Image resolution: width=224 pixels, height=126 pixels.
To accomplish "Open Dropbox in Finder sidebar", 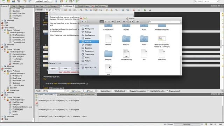I will pos(89,45).
